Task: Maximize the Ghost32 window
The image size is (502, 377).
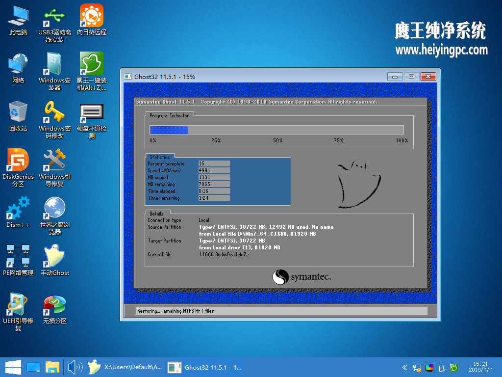Action: (411, 77)
